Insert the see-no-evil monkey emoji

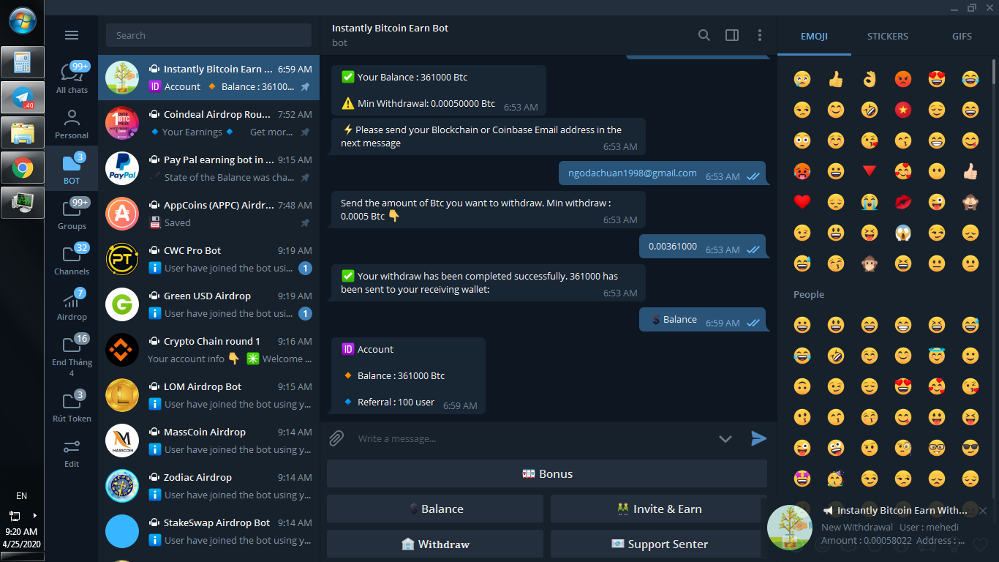coord(970,202)
